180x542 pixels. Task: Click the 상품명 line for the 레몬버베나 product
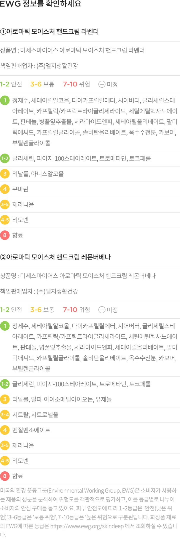[78, 276]
